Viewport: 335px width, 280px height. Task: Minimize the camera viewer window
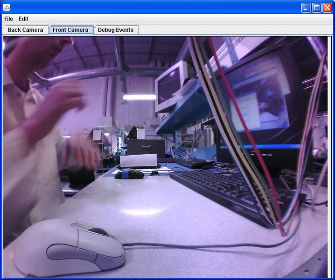pos(306,7)
